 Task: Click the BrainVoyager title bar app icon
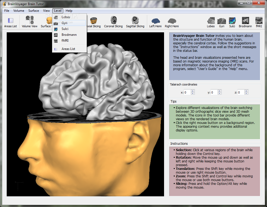[x=4, y=4]
